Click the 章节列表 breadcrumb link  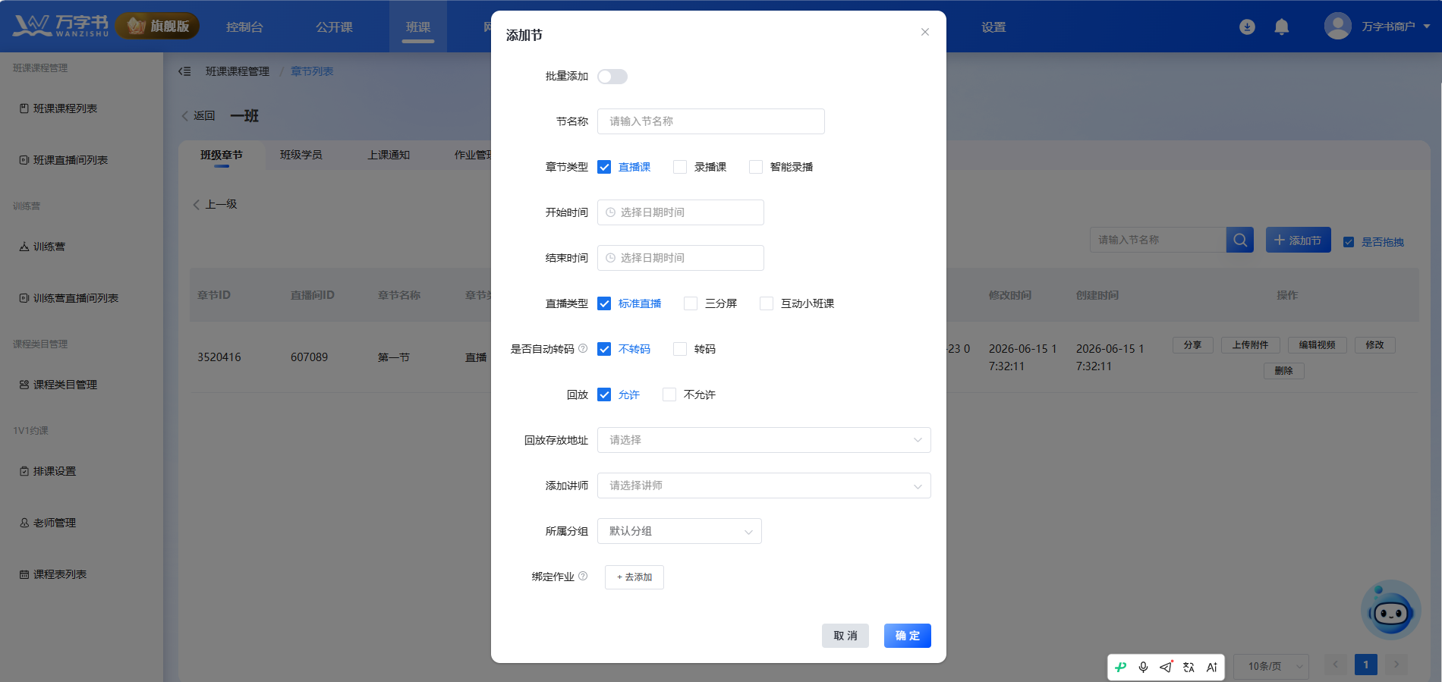[x=312, y=71]
